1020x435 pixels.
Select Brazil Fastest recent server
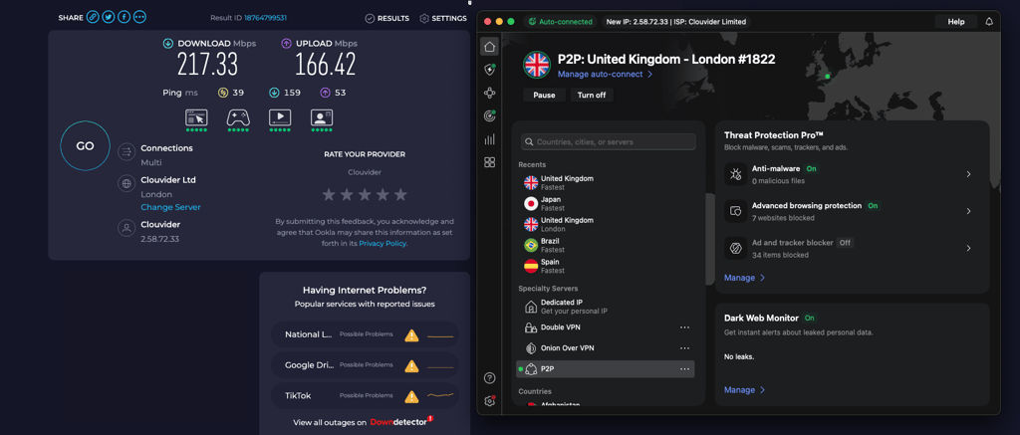(x=607, y=245)
